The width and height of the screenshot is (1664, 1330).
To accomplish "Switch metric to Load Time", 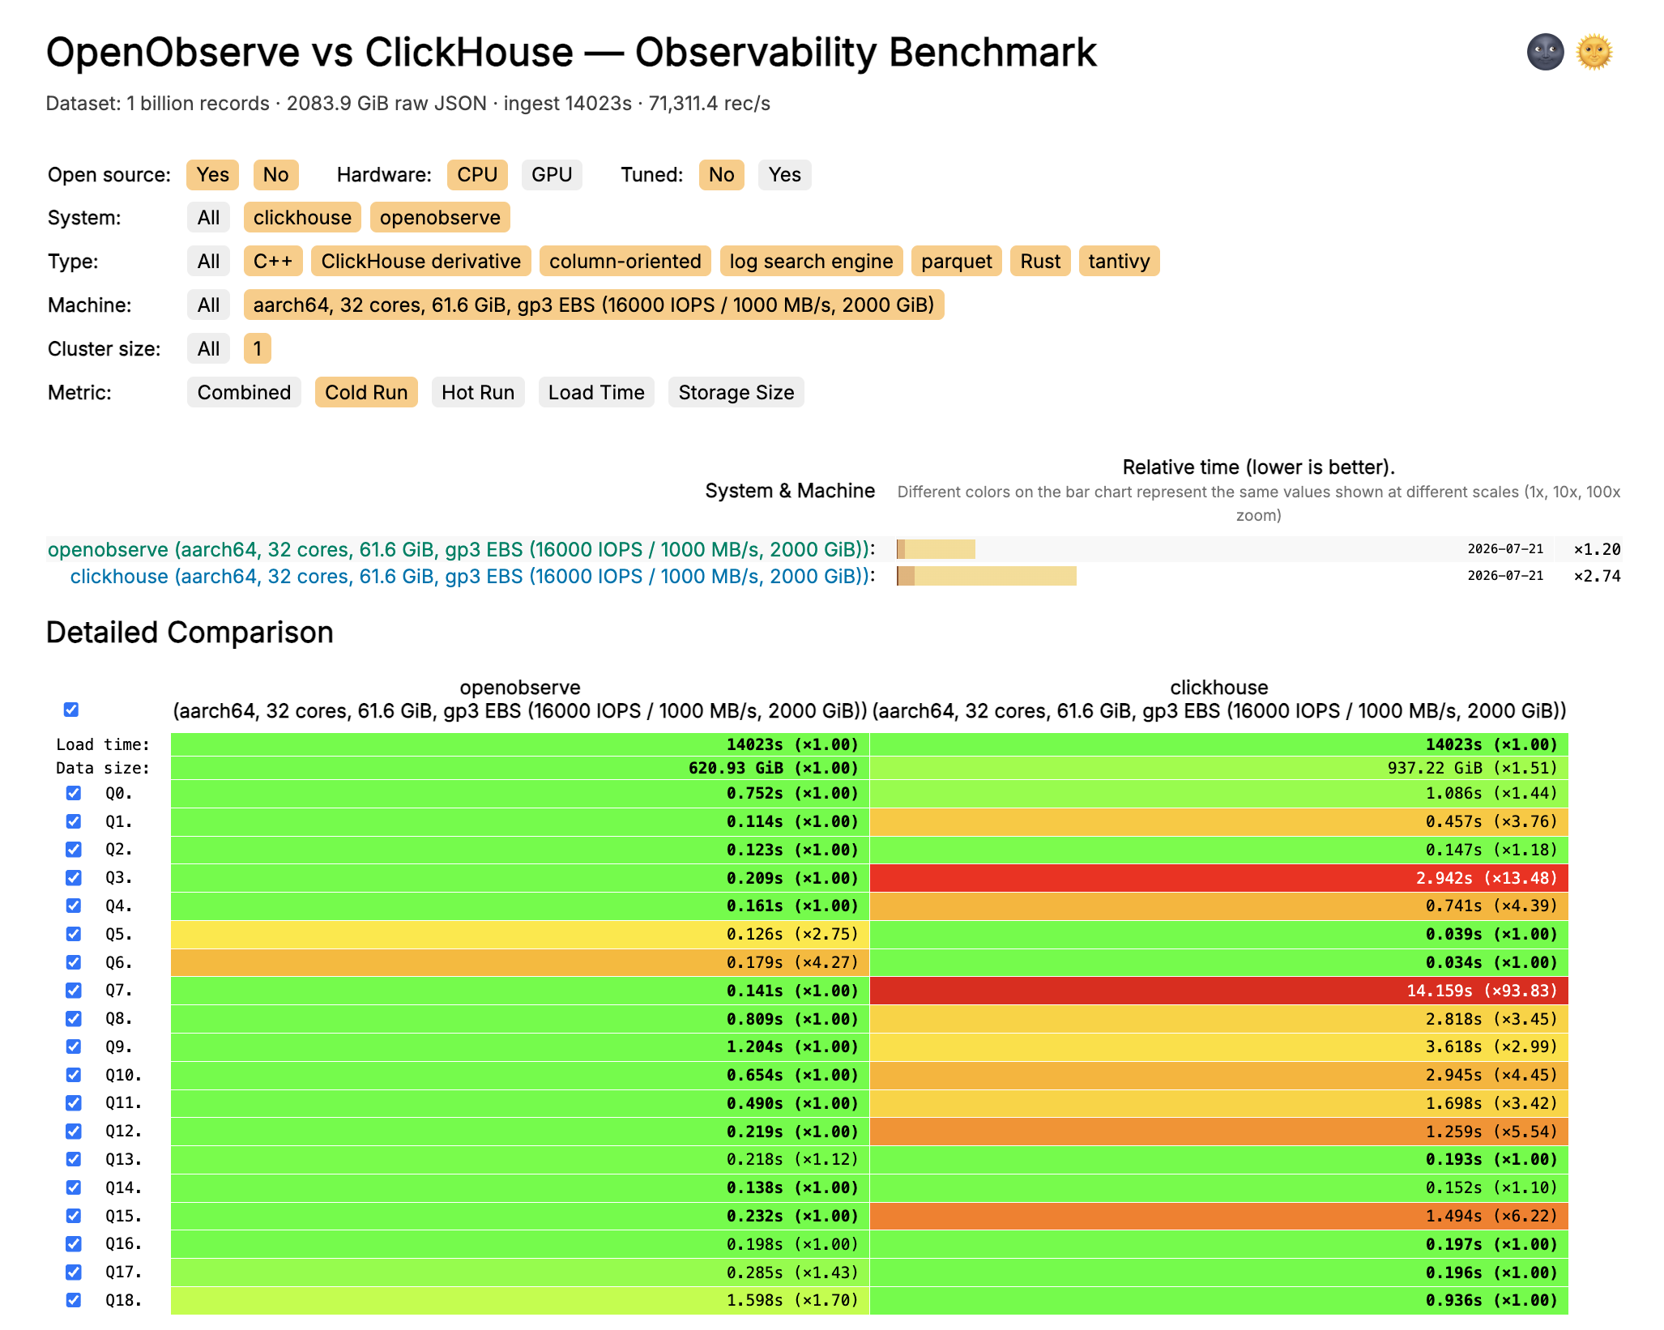I will coord(596,393).
